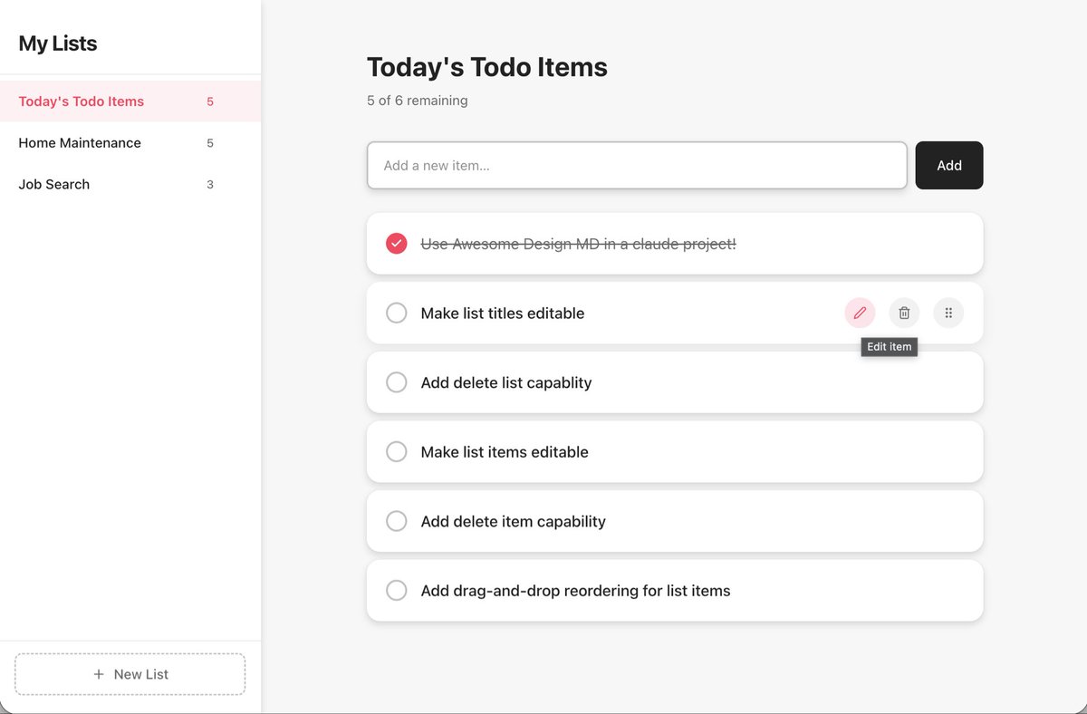Screen dimensions: 1087x714
Task: Focus the Add a new item field
Action: click(637, 165)
